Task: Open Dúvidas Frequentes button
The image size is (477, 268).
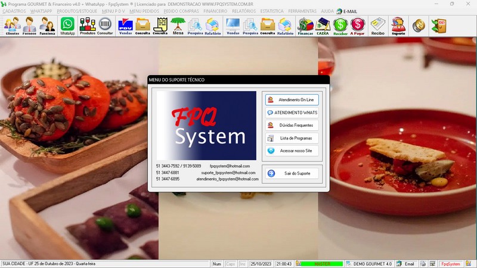Action: [x=292, y=125]
